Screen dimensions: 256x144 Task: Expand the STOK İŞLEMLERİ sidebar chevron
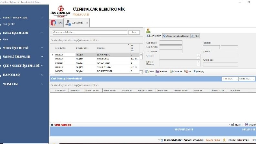tap(42, 48)
